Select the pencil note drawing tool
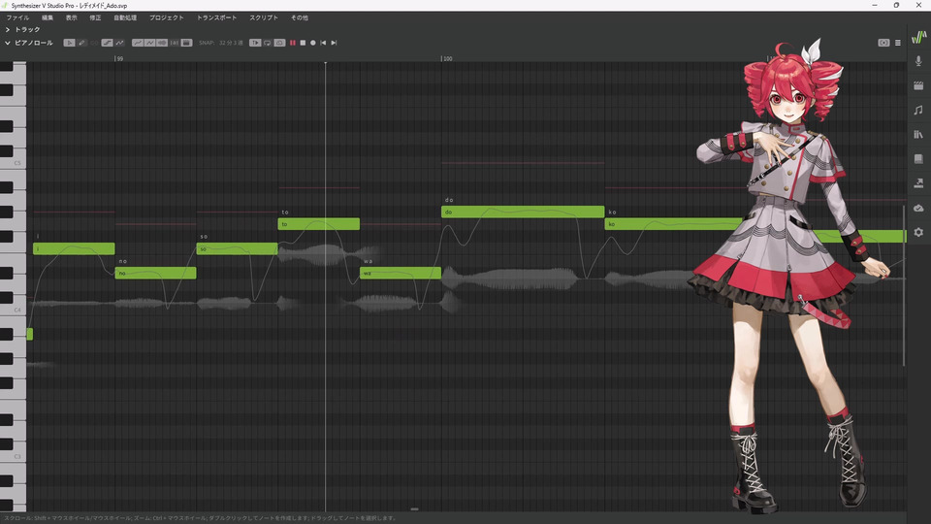Viewport: 931px width, 524px height. 81,43
